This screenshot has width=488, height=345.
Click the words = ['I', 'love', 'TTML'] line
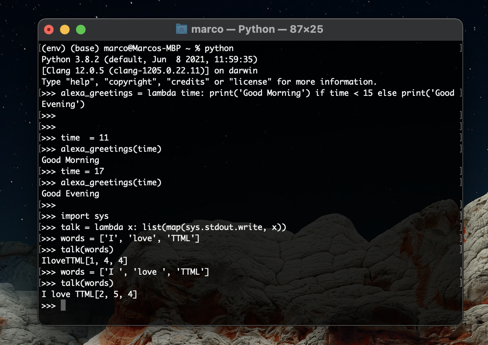click(x=130, y=238)
